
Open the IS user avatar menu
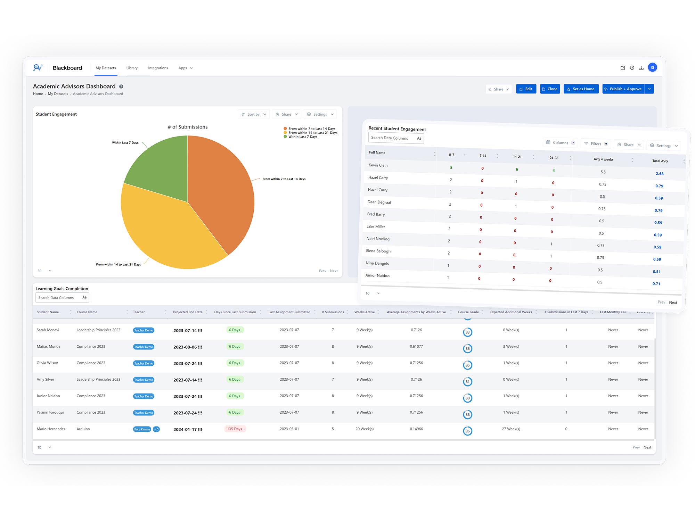pos(652,68)
